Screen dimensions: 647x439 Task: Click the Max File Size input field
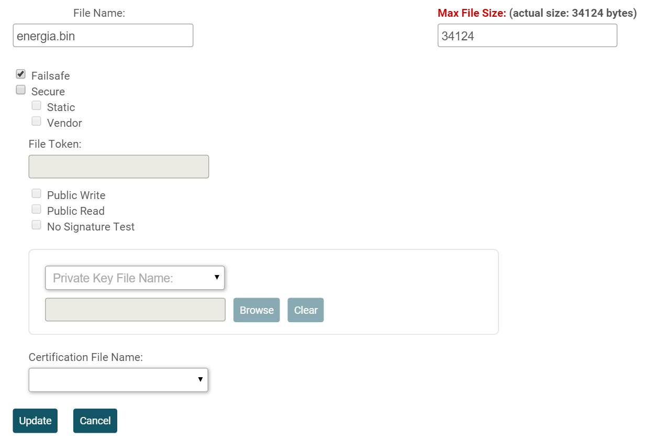coord(527,36)
